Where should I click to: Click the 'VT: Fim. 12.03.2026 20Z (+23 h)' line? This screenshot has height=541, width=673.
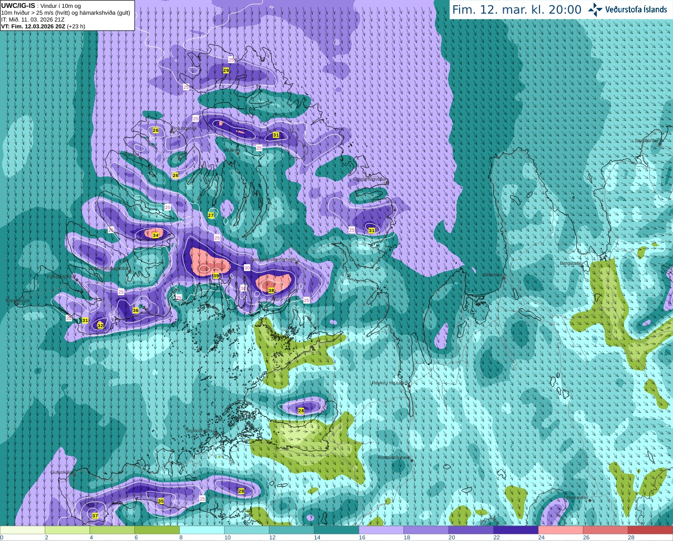point(43,26)
